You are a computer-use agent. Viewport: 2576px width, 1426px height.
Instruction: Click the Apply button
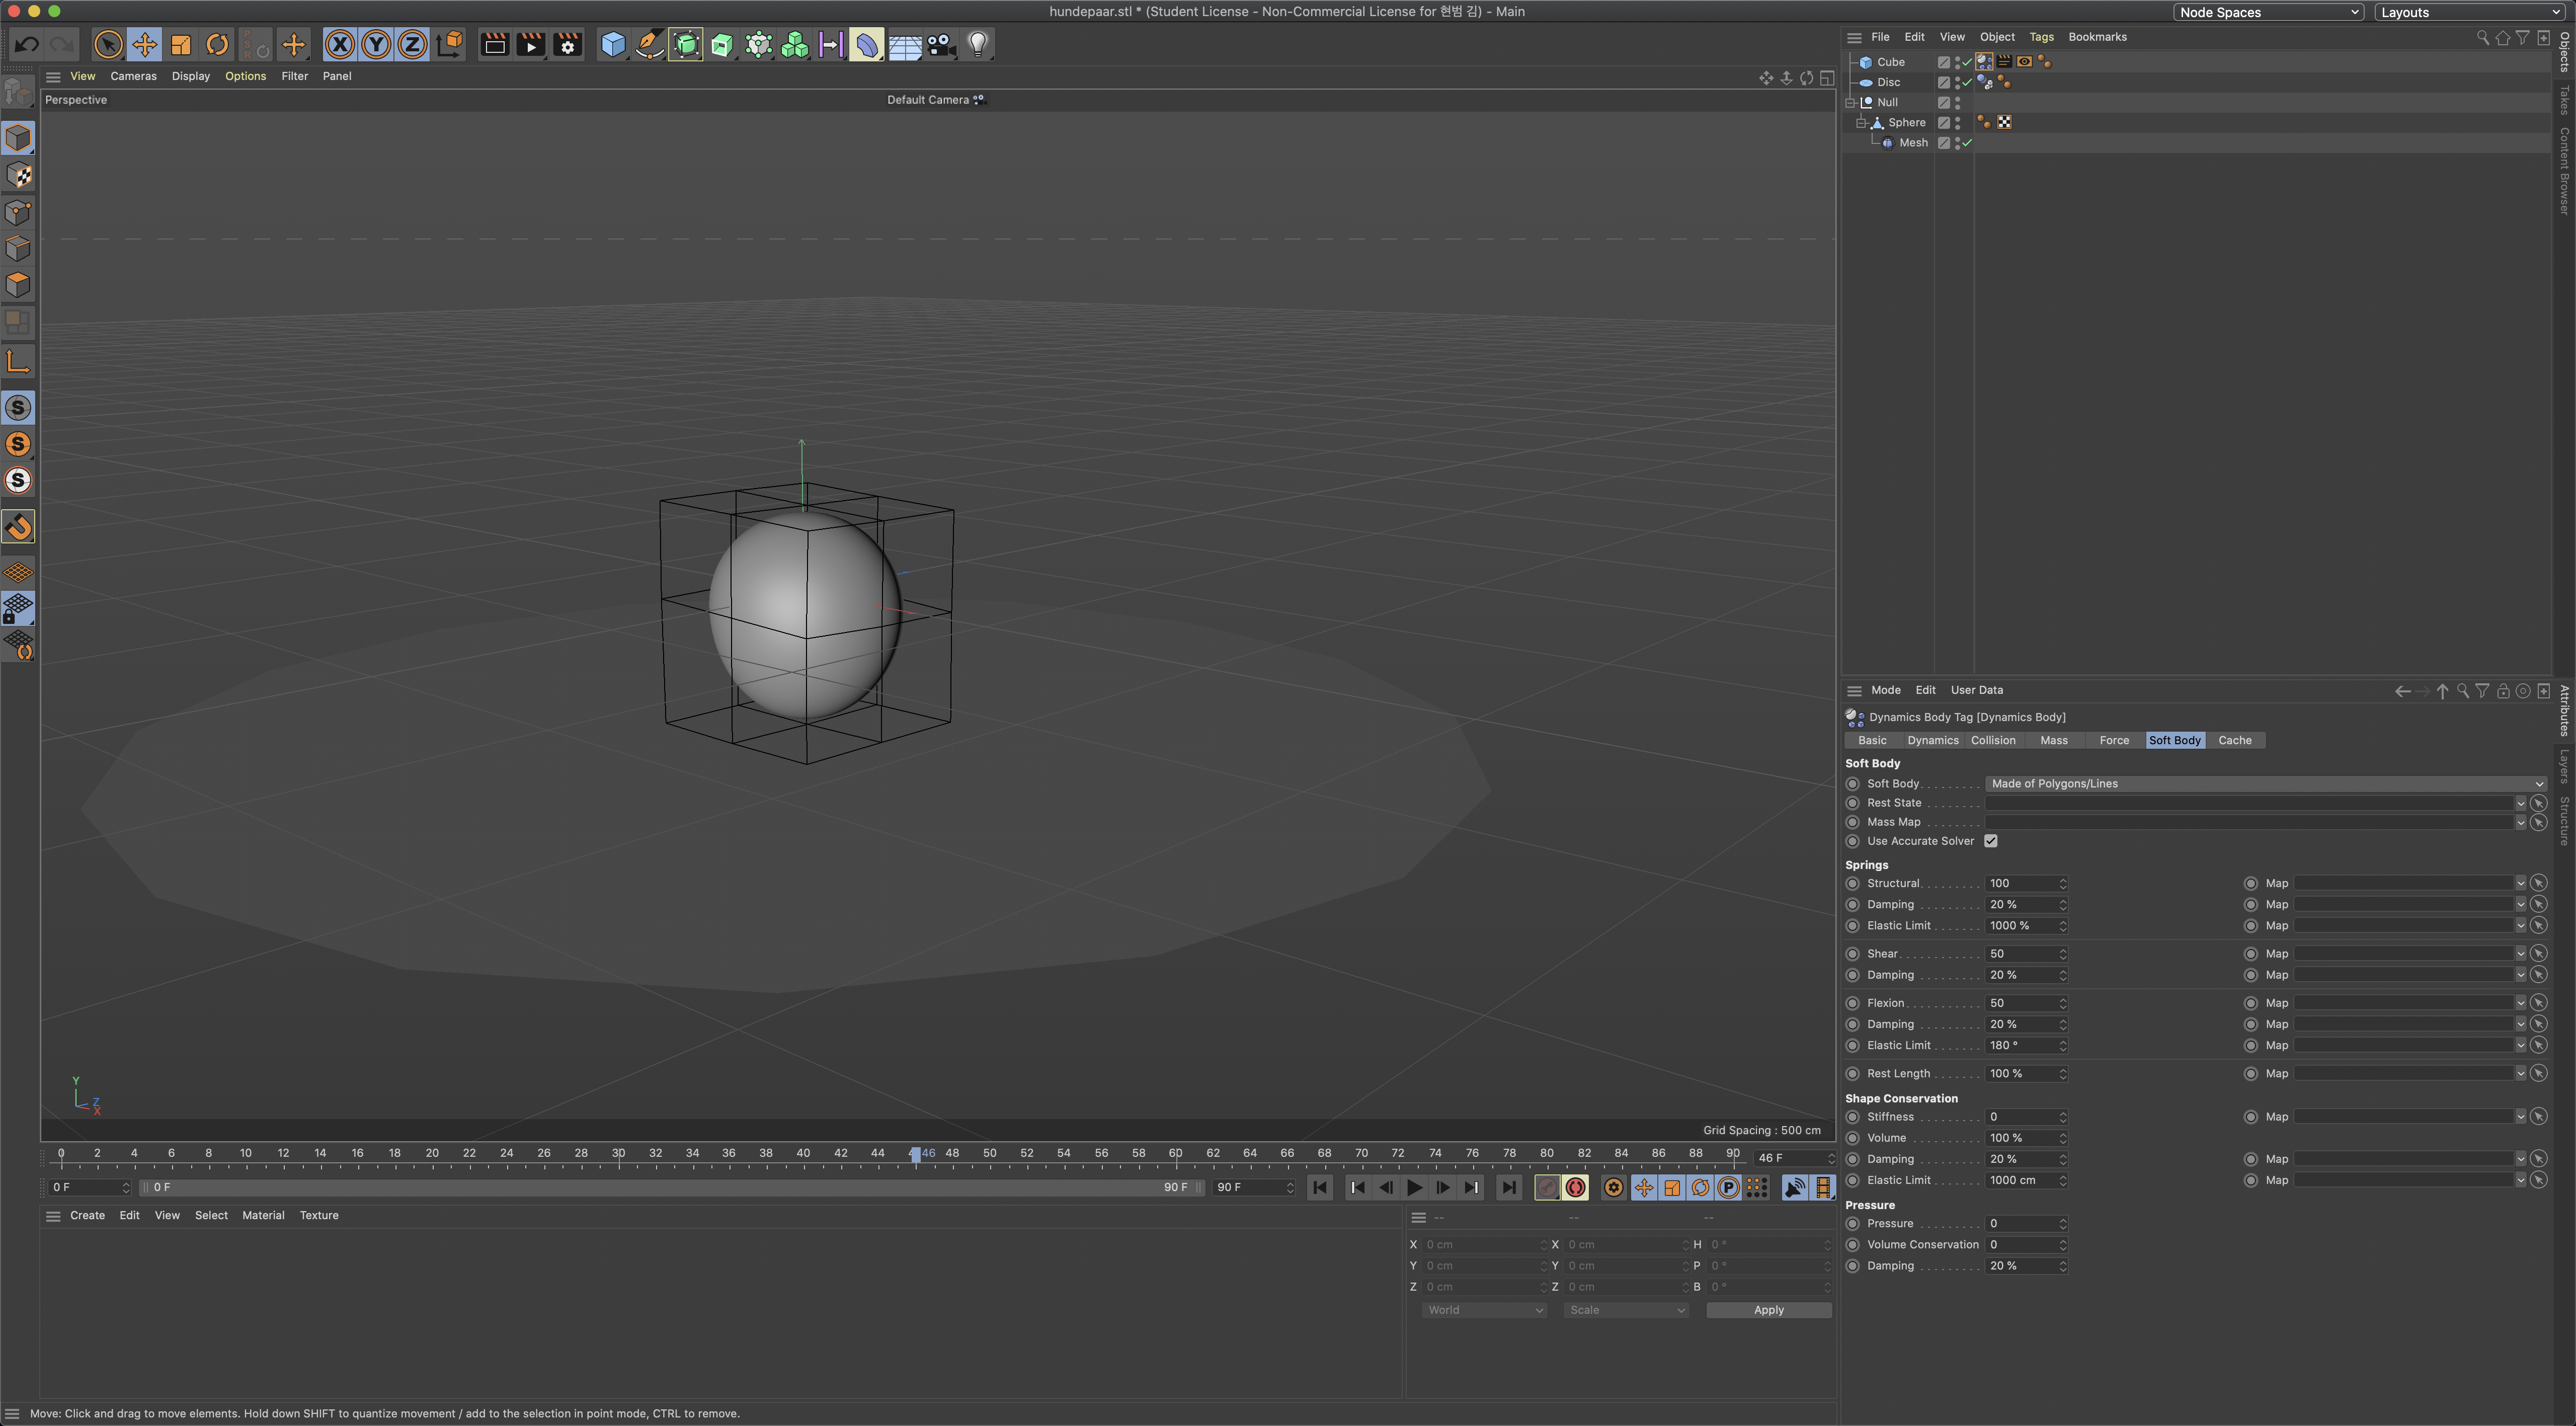pyautogui.click(x=1768, y=1310)
